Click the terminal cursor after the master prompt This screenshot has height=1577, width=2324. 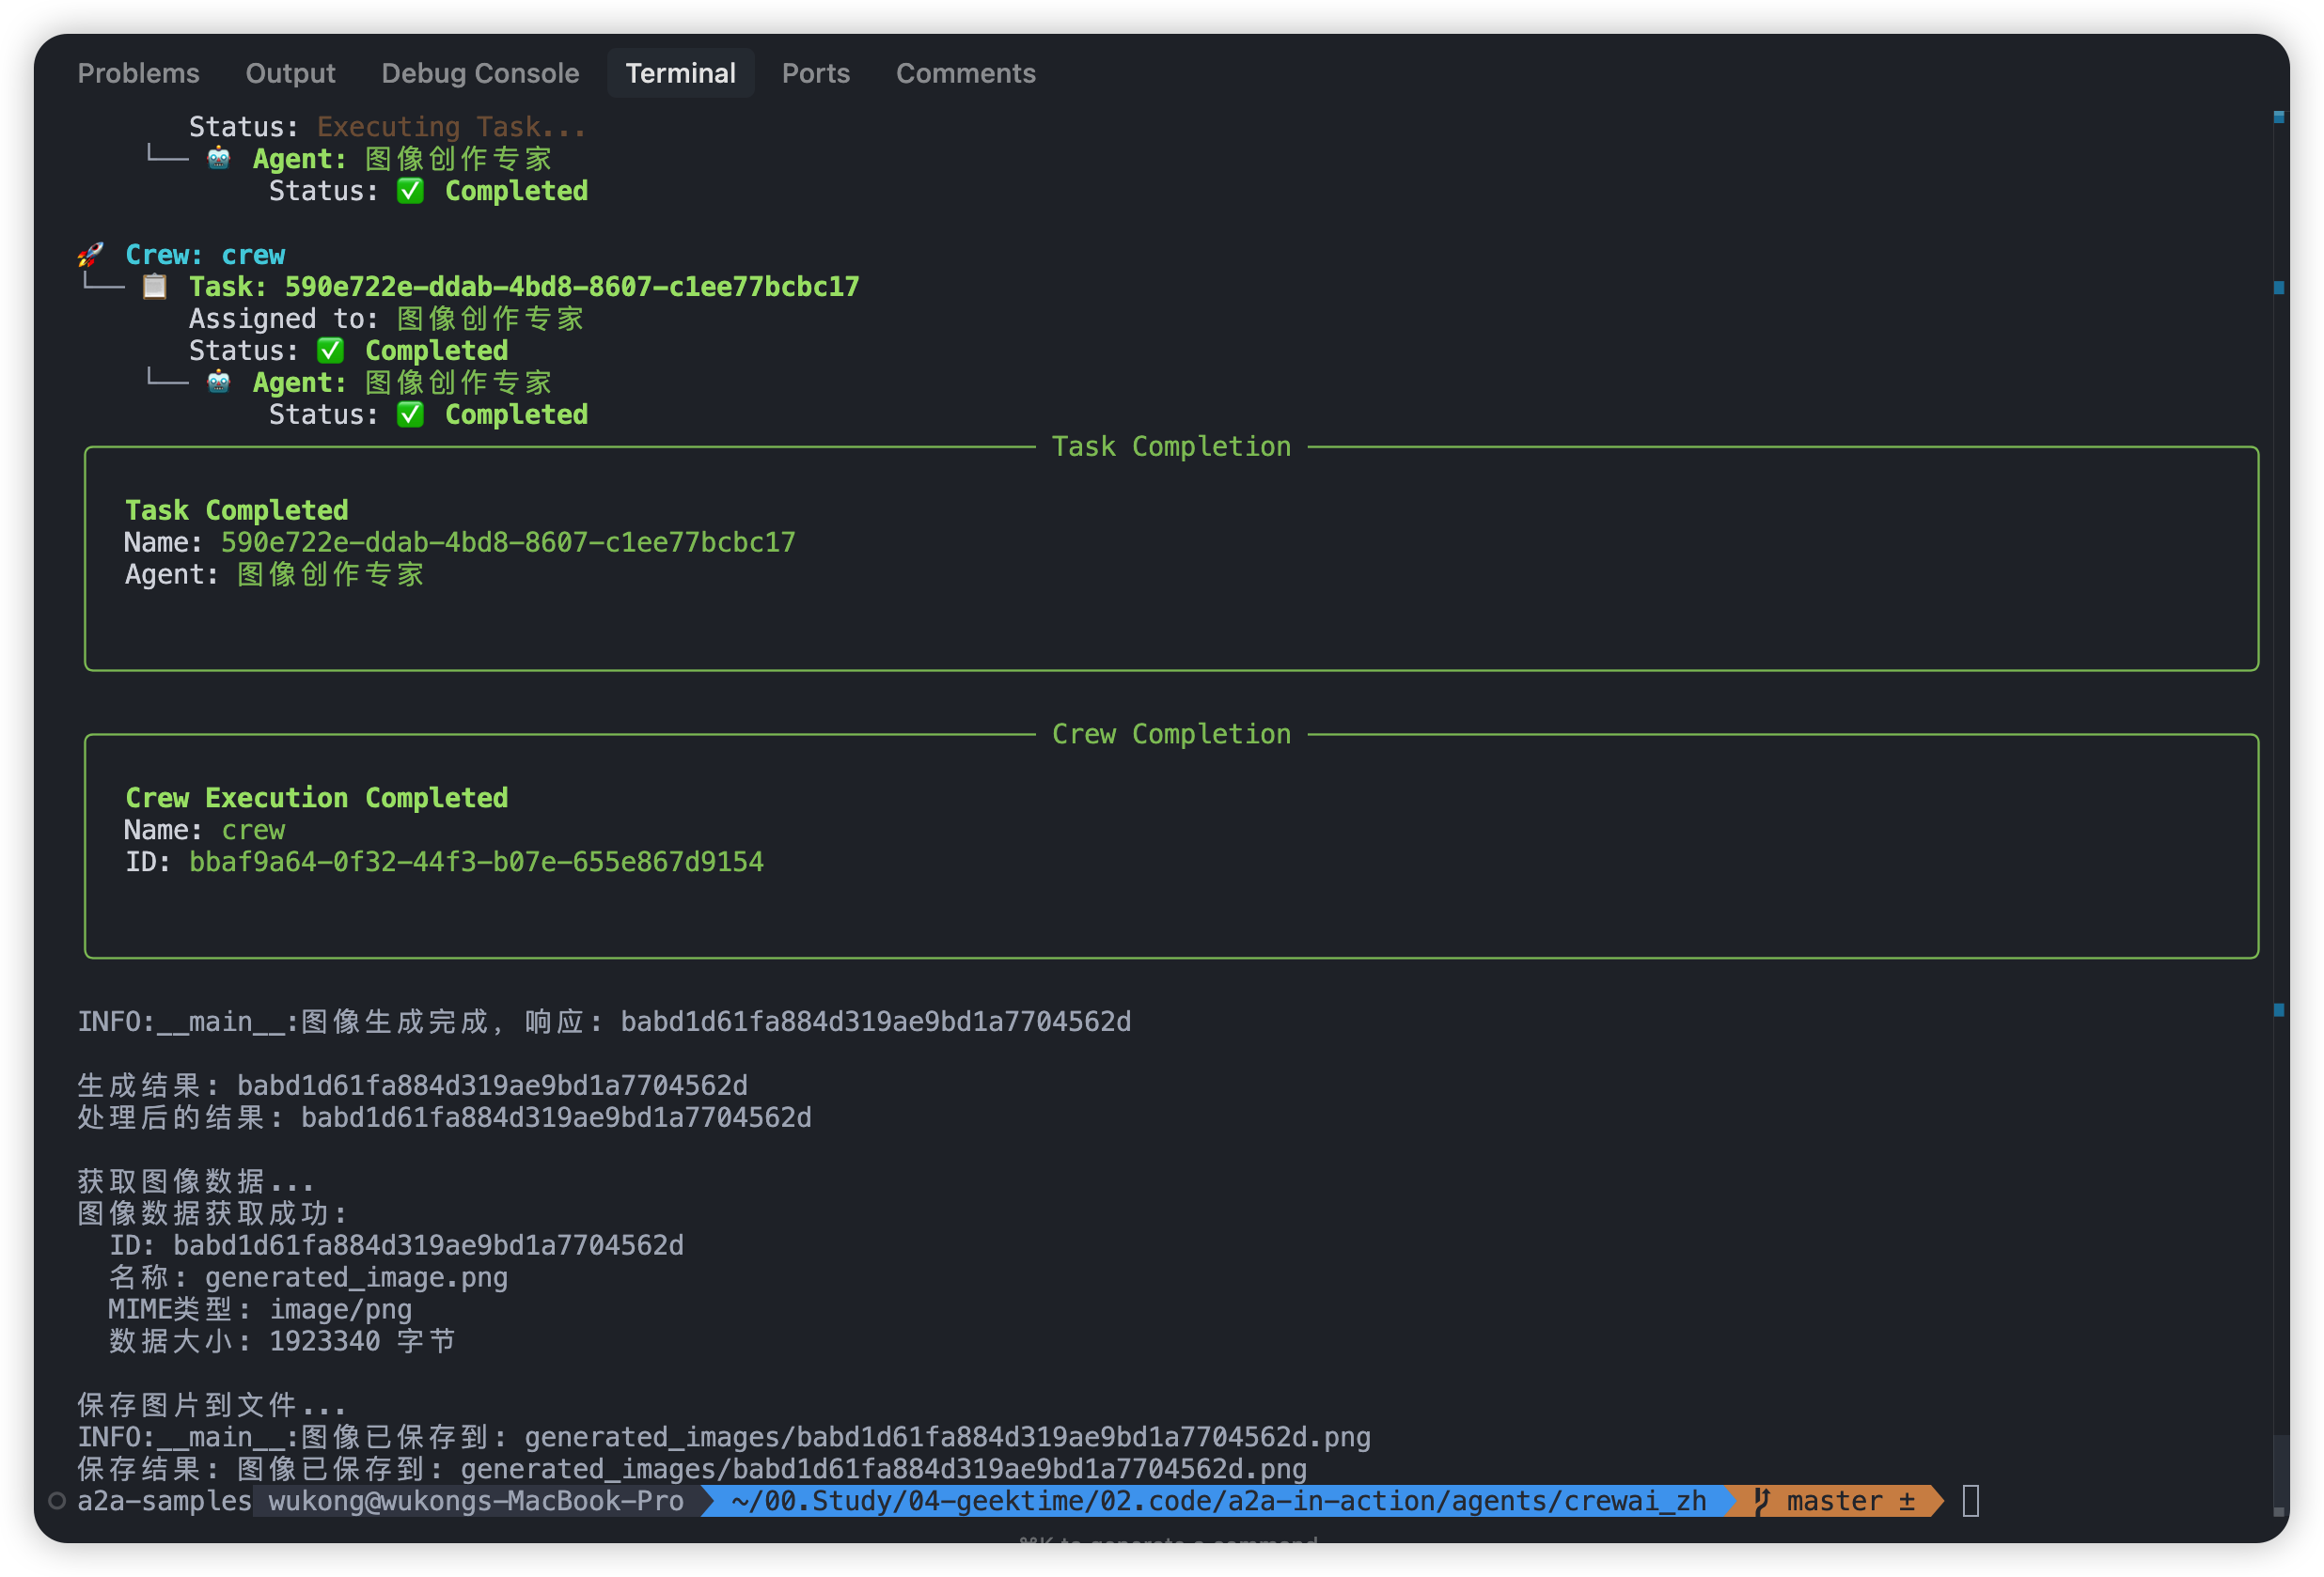pos(1970,1500)
